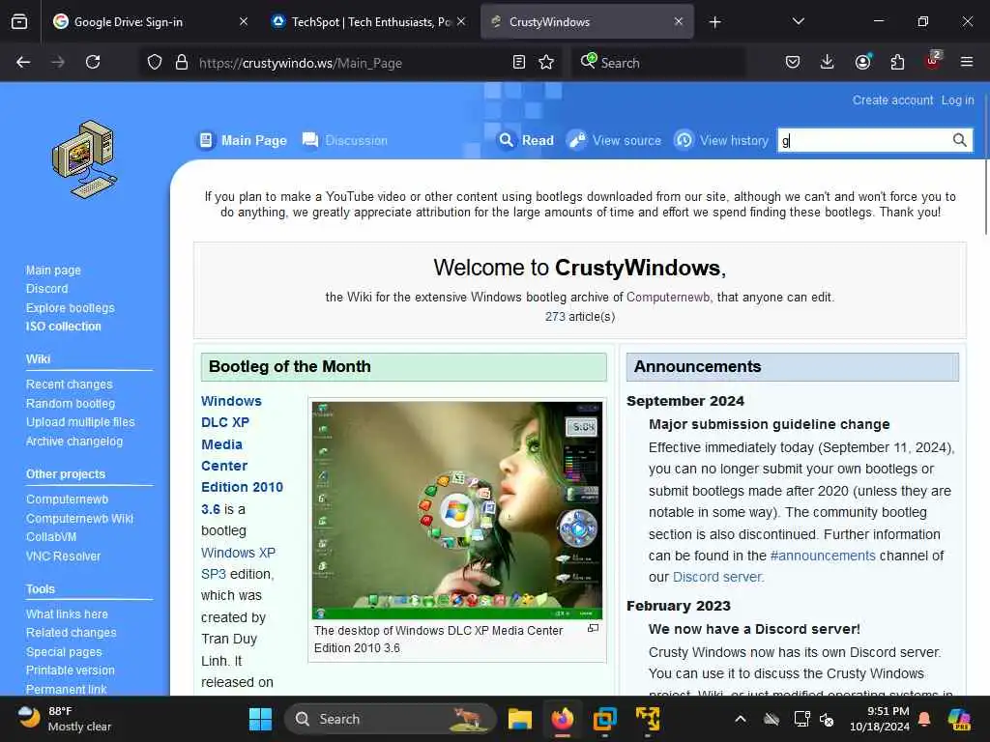Open the View history tab
This screenshot has width=990, height=742.
coord(721,140)
